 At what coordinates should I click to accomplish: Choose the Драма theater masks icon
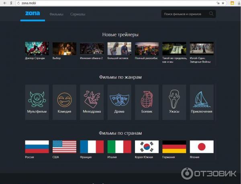tap(119, 99)
